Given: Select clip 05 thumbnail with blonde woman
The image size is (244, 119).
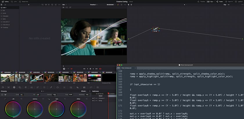Looking at the screenshot, I should point(66,78).
